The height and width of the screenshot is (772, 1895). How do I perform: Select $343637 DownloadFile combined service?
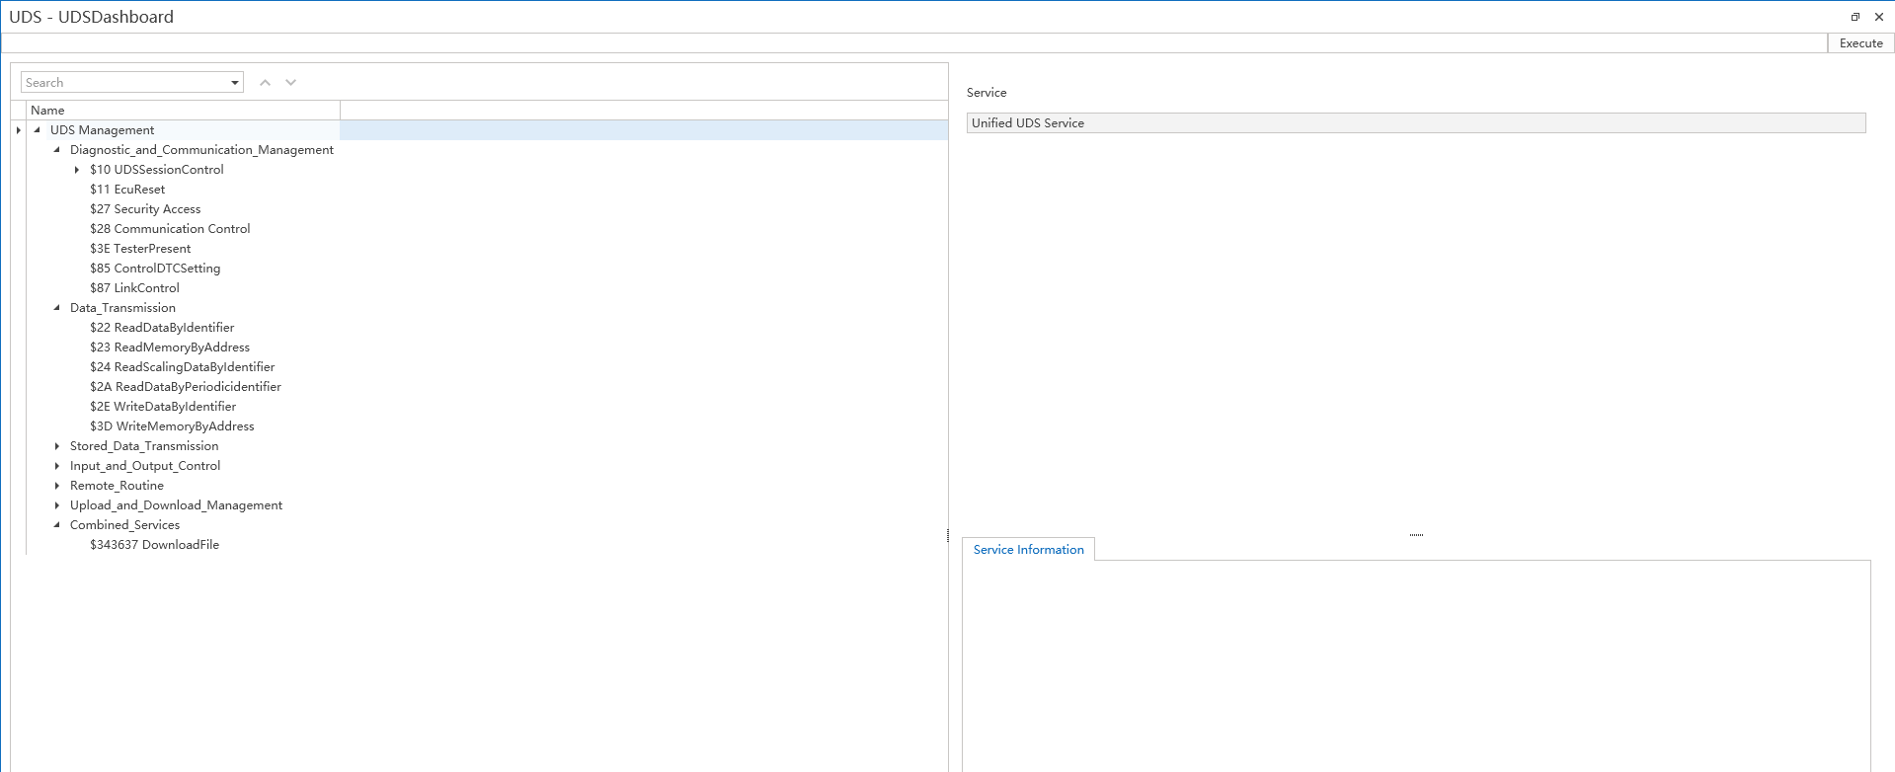coord(154,545)
